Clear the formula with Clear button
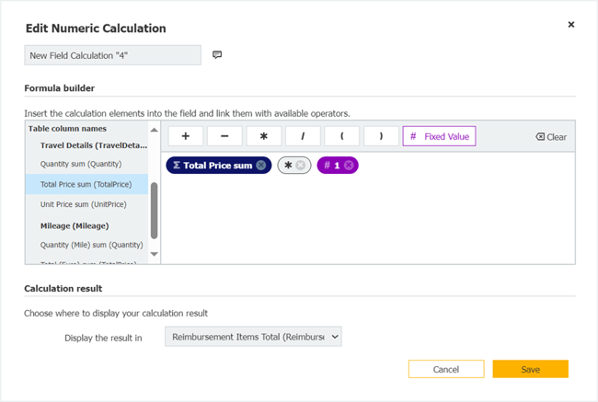This screenshot has width=598, height=402. [551, 137]
